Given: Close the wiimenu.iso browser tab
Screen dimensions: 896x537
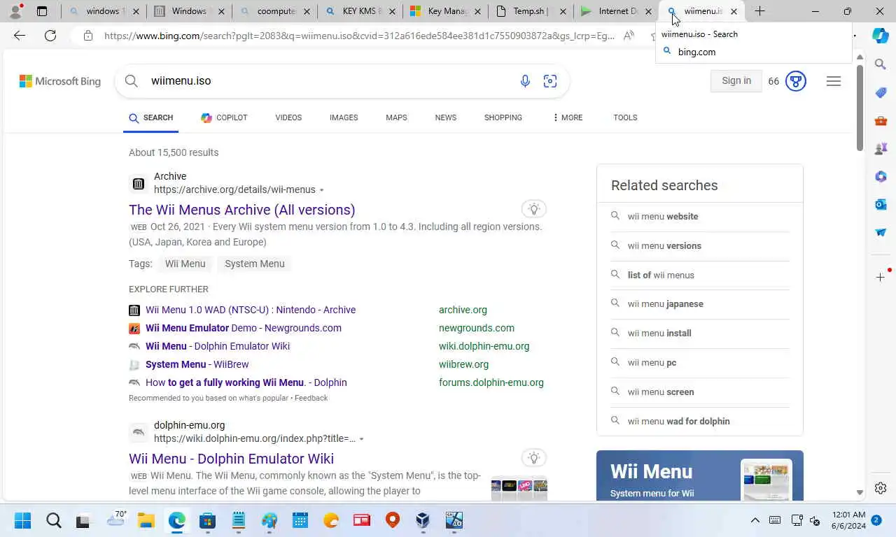Looking at the screenshot, I should 734,11.
